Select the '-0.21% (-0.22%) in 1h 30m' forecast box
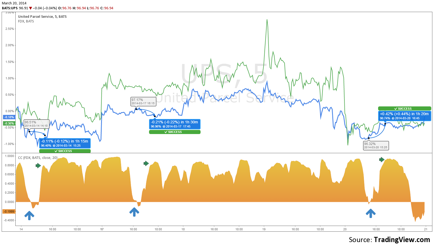The height and width of the screenshot is (247, 434). pos(175,124)
